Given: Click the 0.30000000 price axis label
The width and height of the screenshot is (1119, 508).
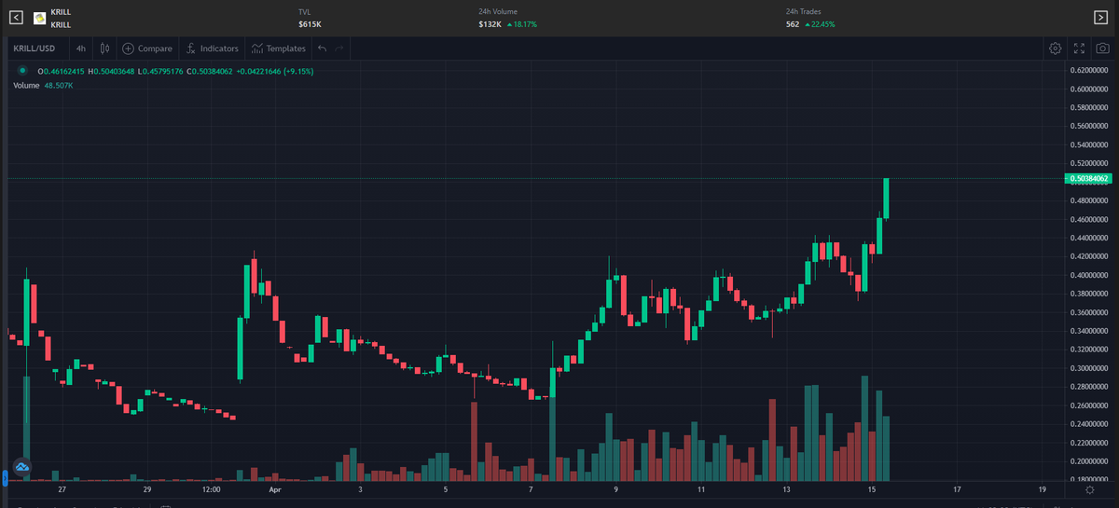Looking at the screenshot, I should pos(1089,368).
